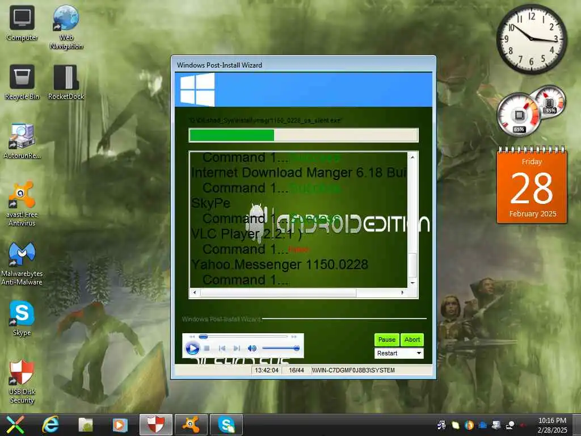Click the Stop button in media player
Viewport: 581px width, 436px height.
pos(207,349)
